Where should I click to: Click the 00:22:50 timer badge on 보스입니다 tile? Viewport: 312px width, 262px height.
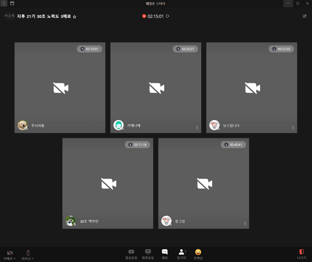coord(281,49)
